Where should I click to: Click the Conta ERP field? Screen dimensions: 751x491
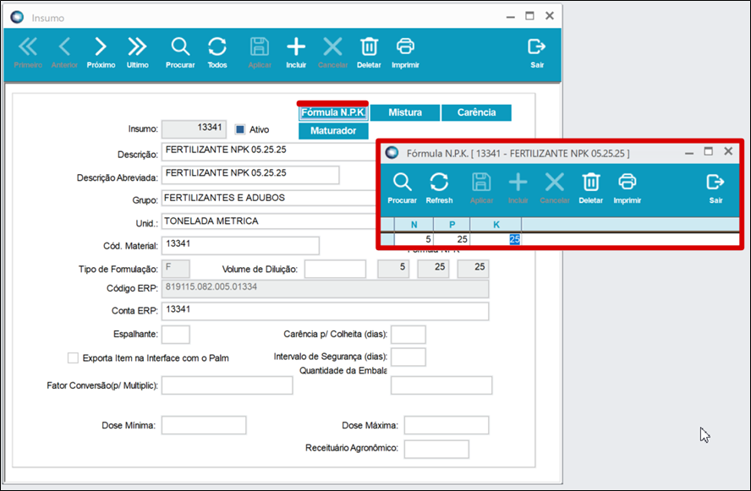326,311
